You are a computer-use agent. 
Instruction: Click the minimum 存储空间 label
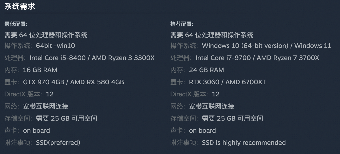pos(18,118)
